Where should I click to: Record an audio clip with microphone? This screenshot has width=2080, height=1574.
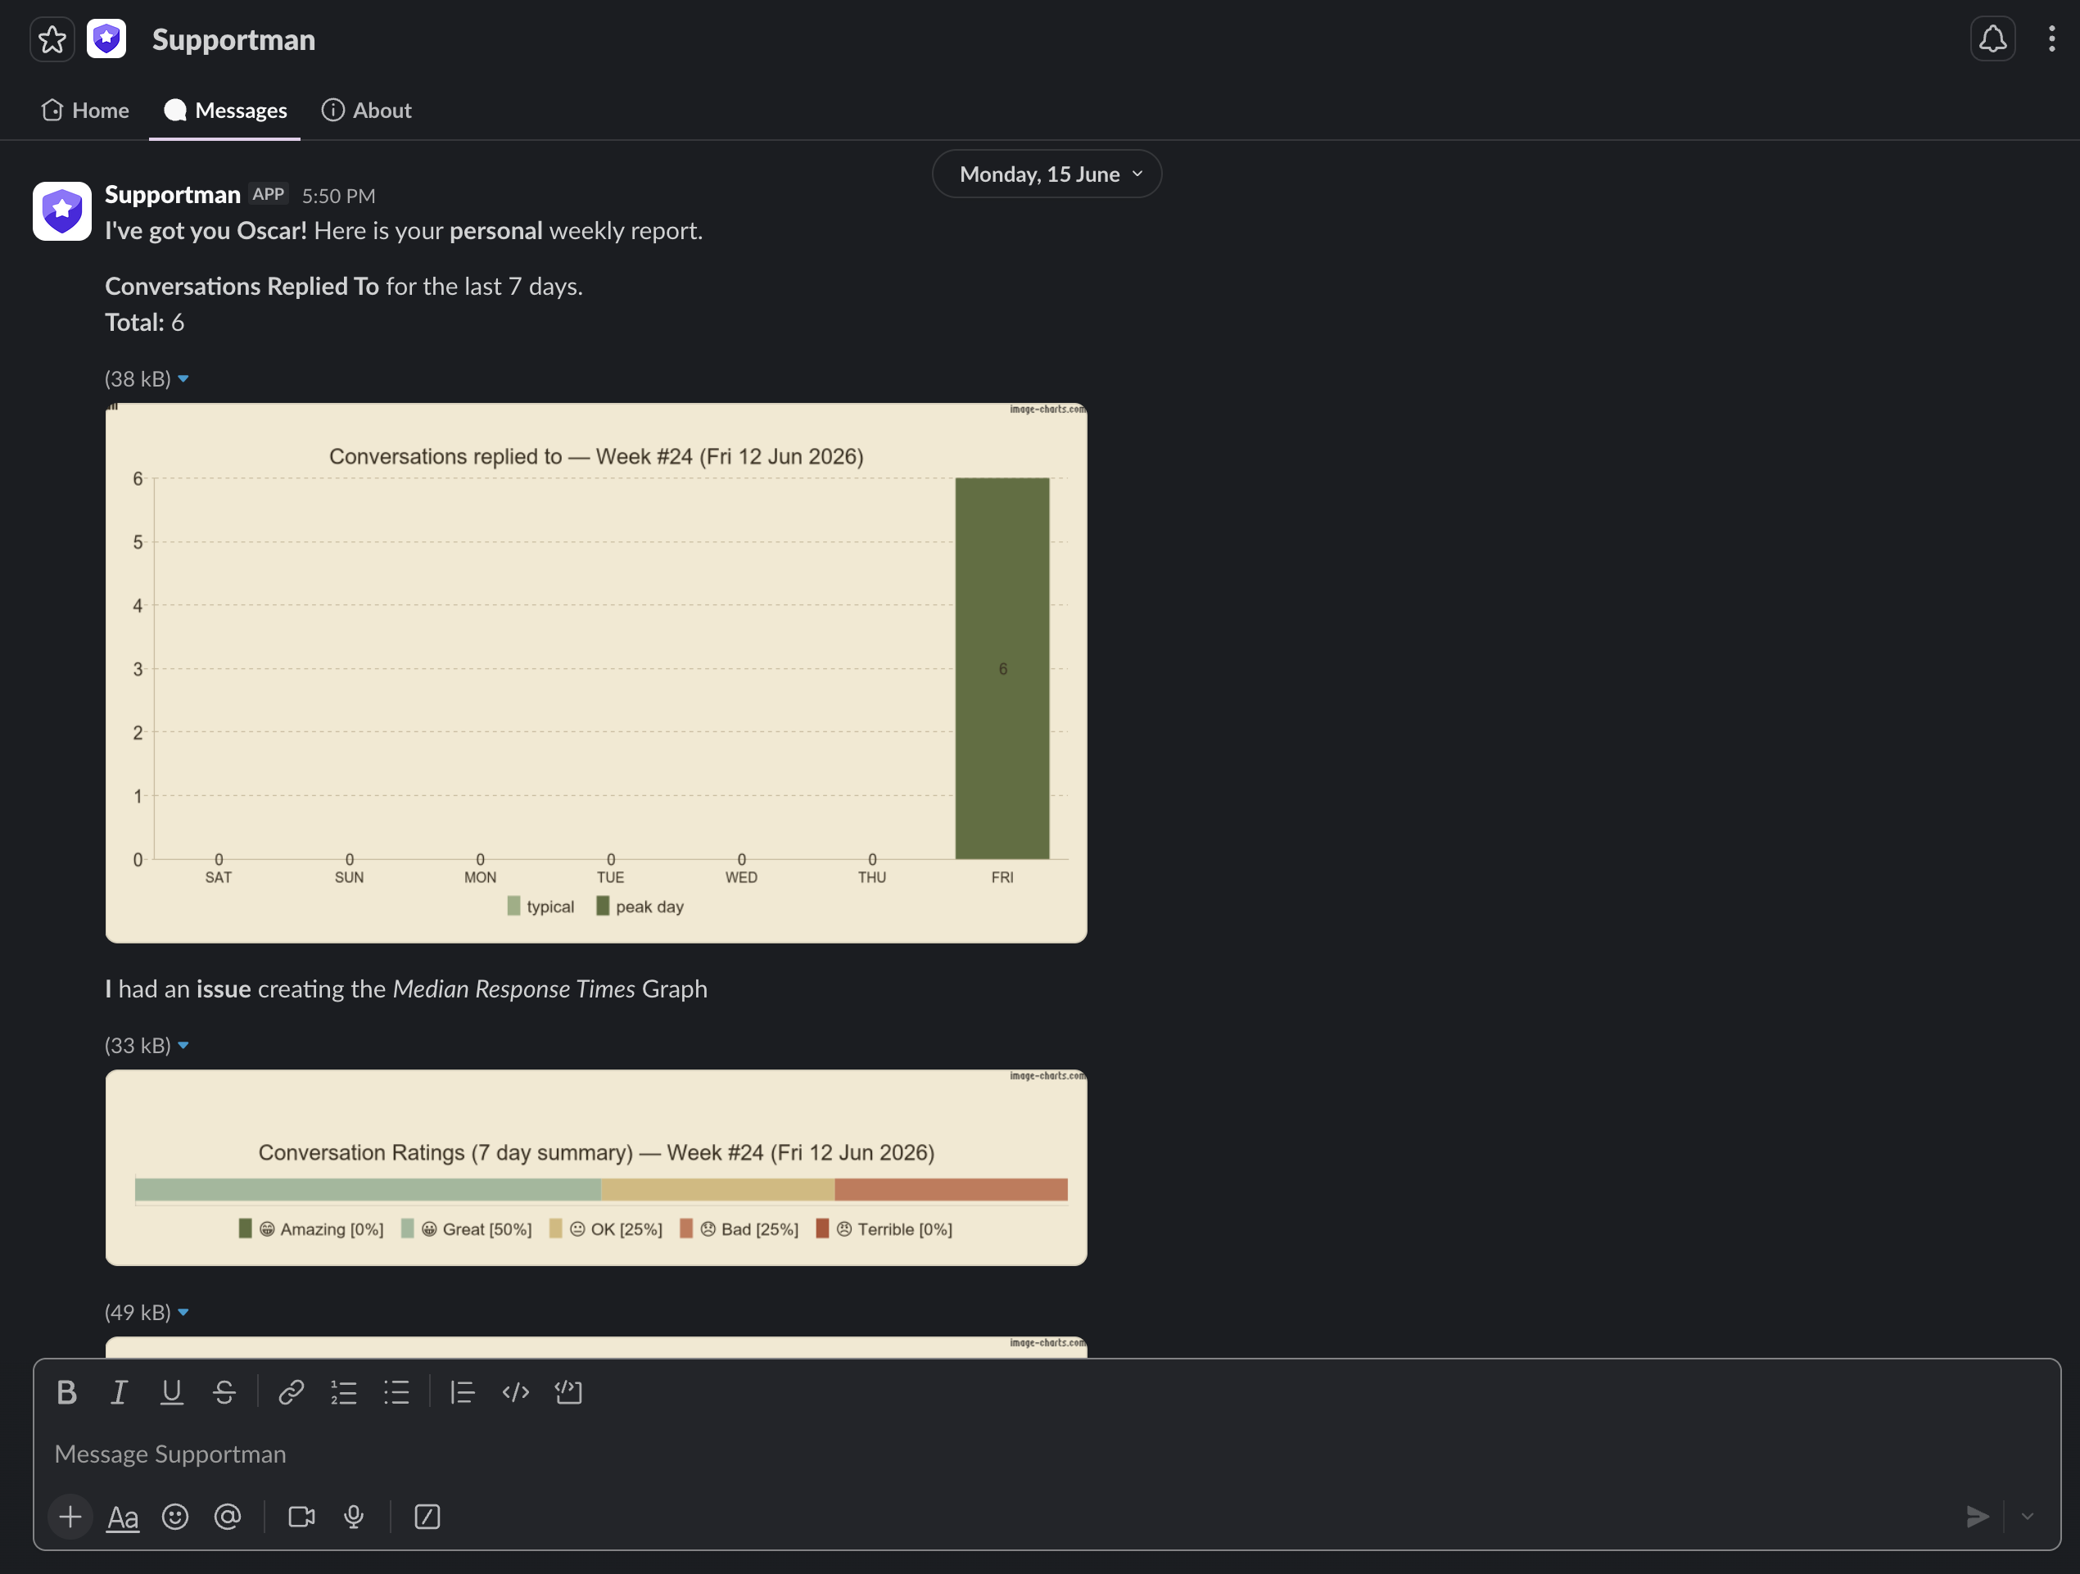point(354,1517)
